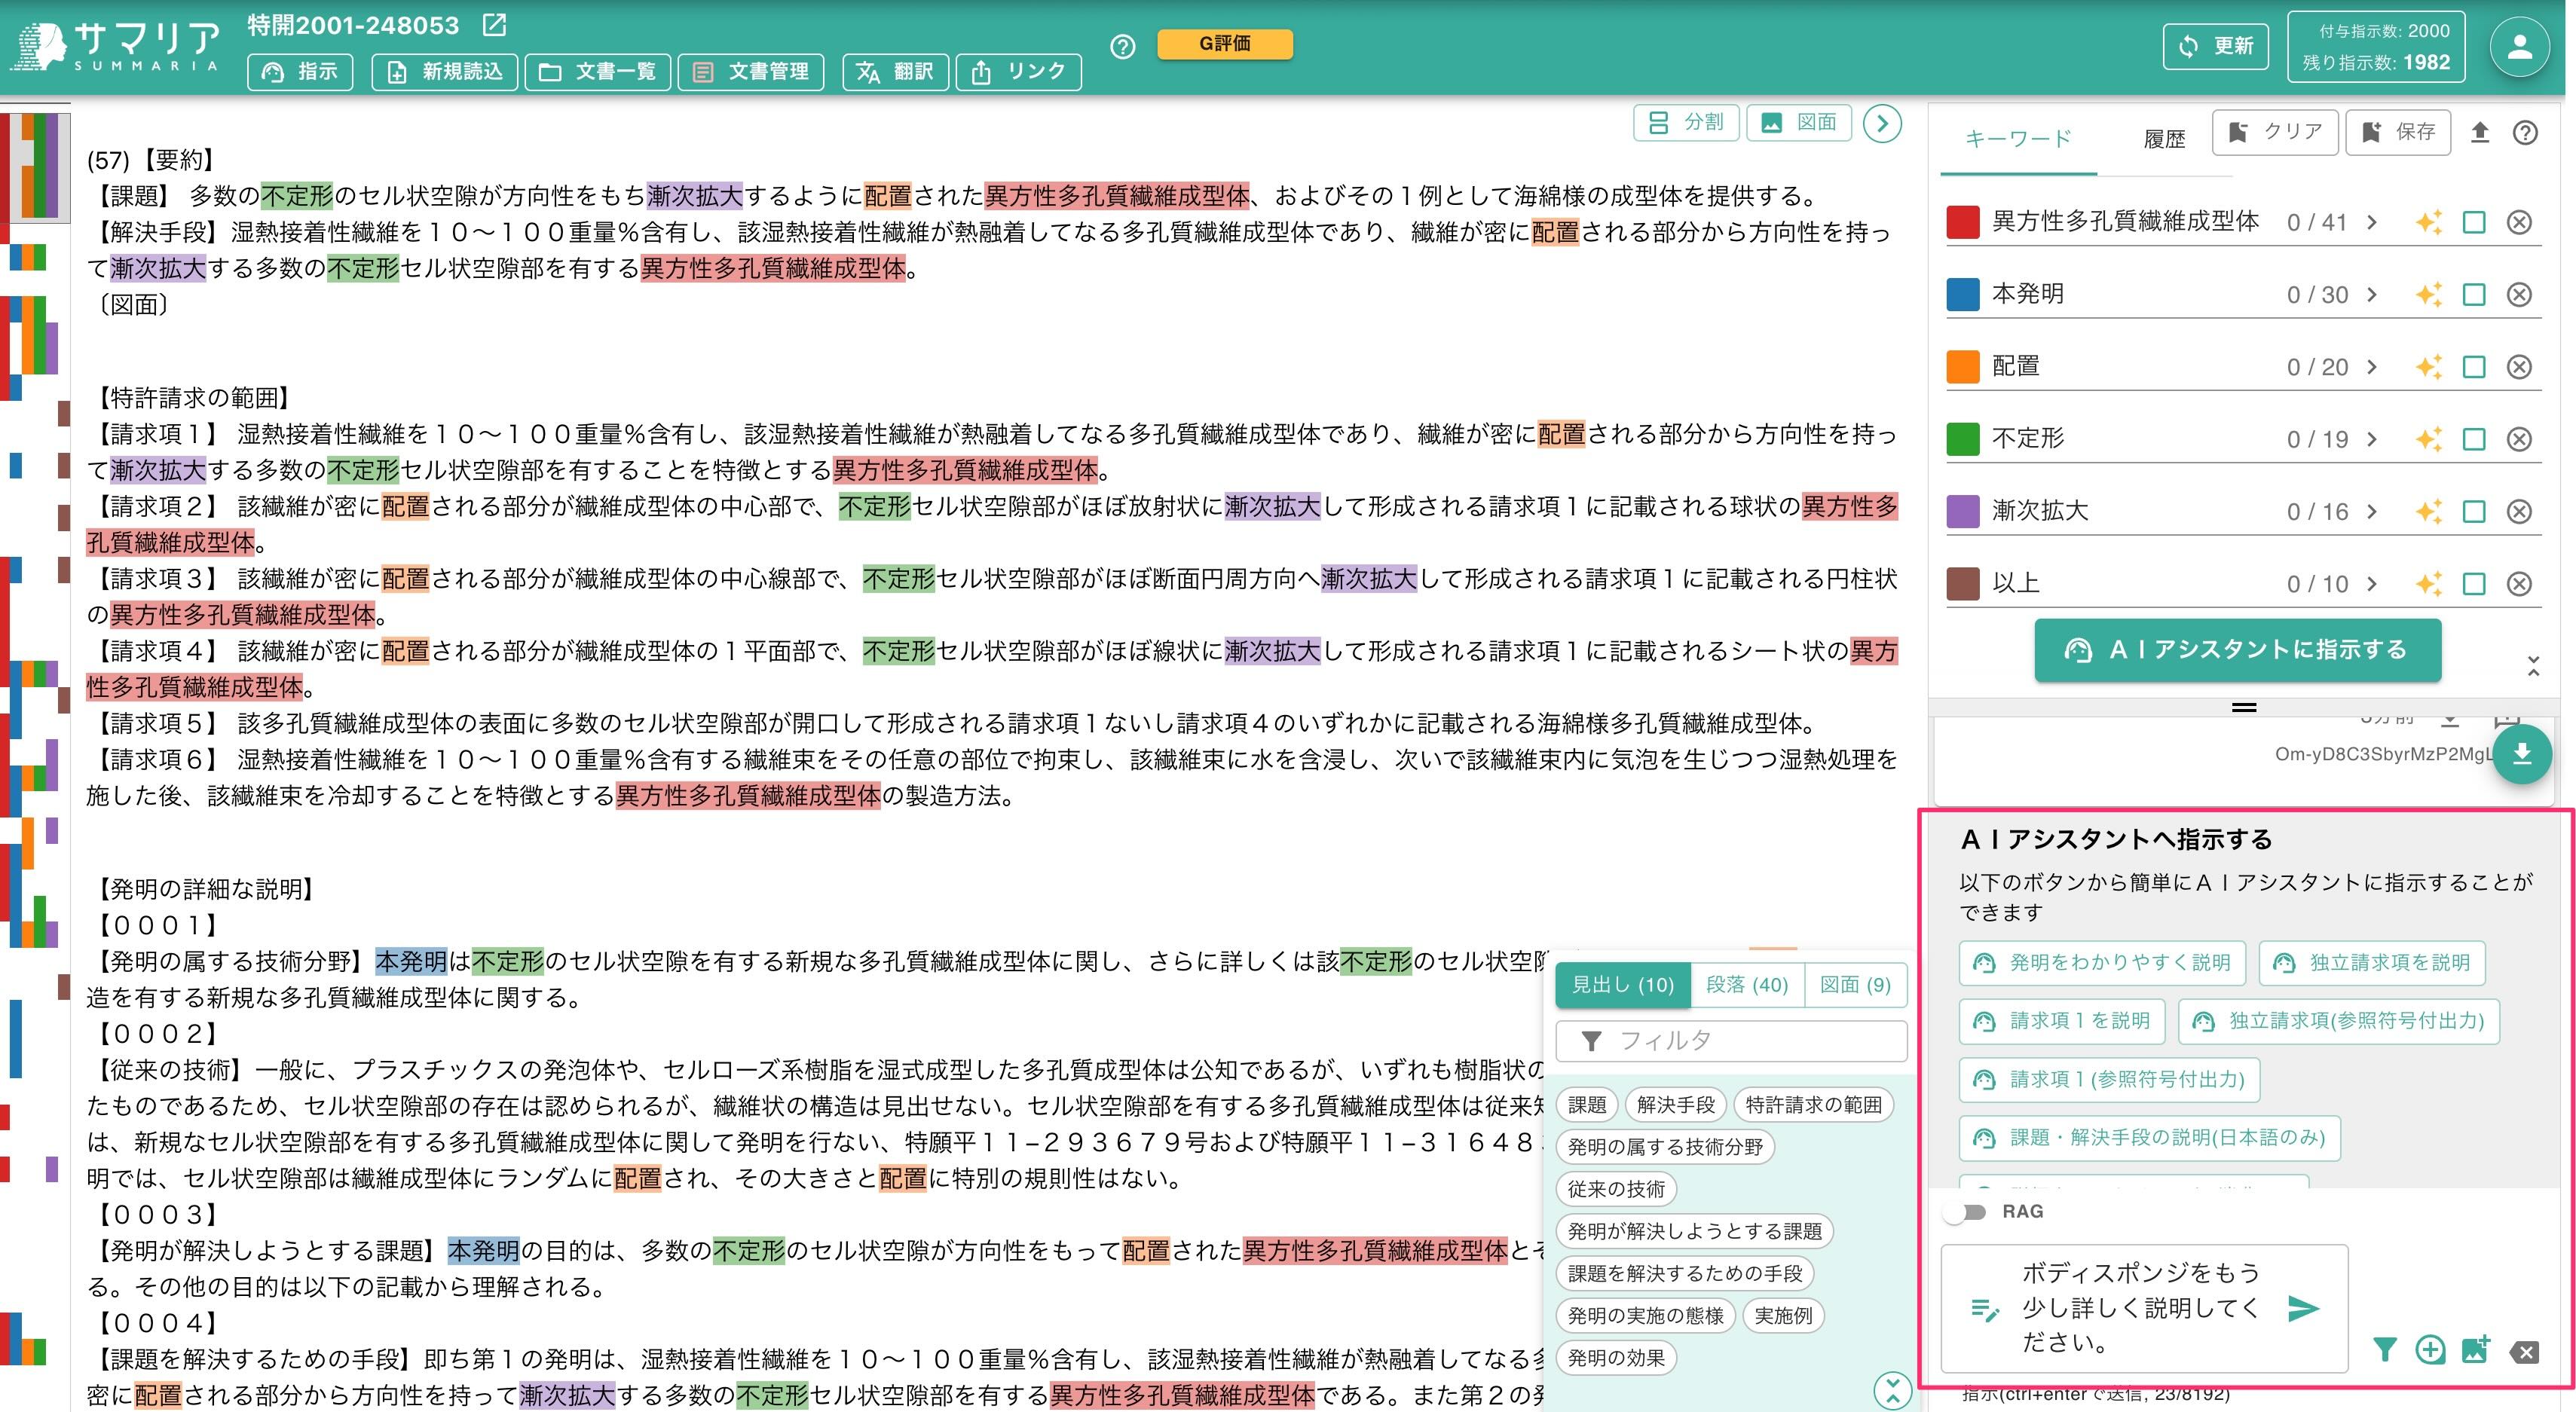Click AI sparkle icon for 異方性多孔質繊維成型体

(x=2428, y=222)
